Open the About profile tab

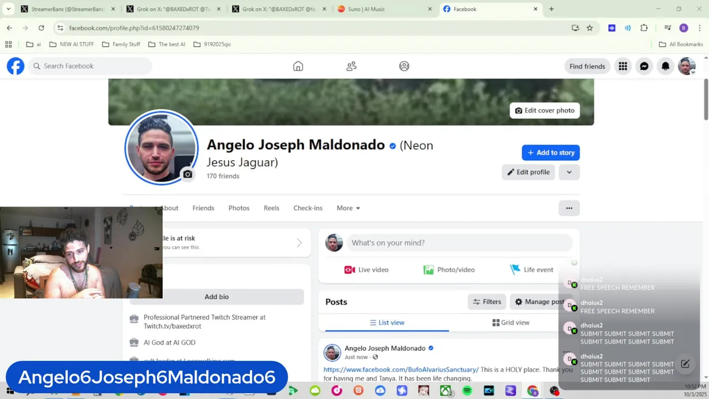click(x=169, y=208)
